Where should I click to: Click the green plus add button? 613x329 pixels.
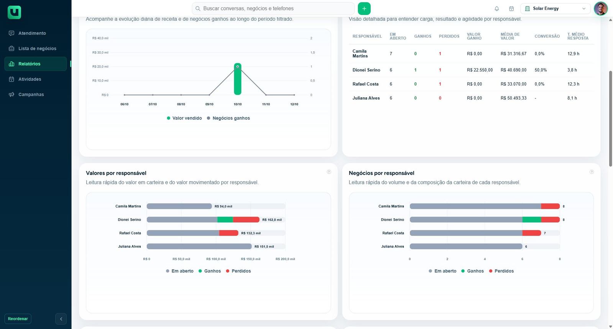point(364,8)
